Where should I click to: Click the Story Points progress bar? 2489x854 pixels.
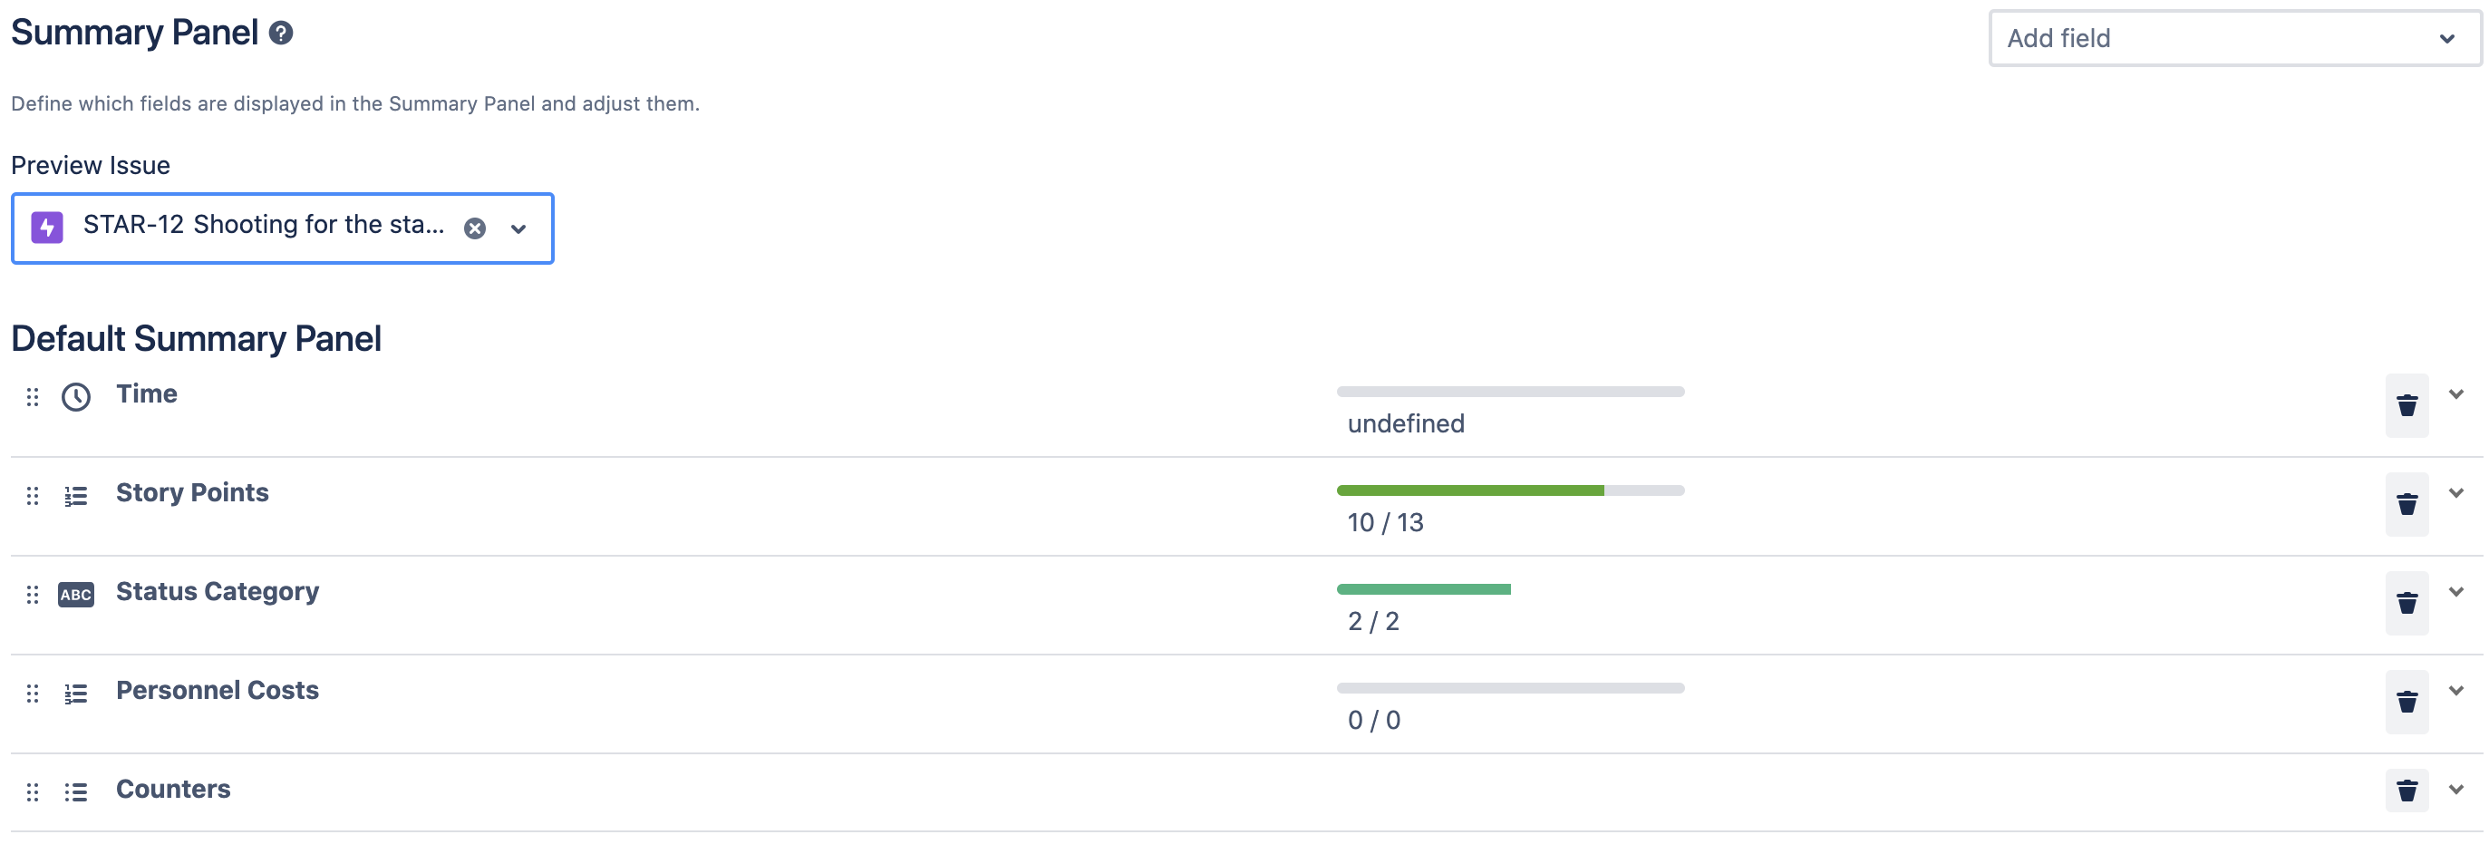[x=1509, y=490]
